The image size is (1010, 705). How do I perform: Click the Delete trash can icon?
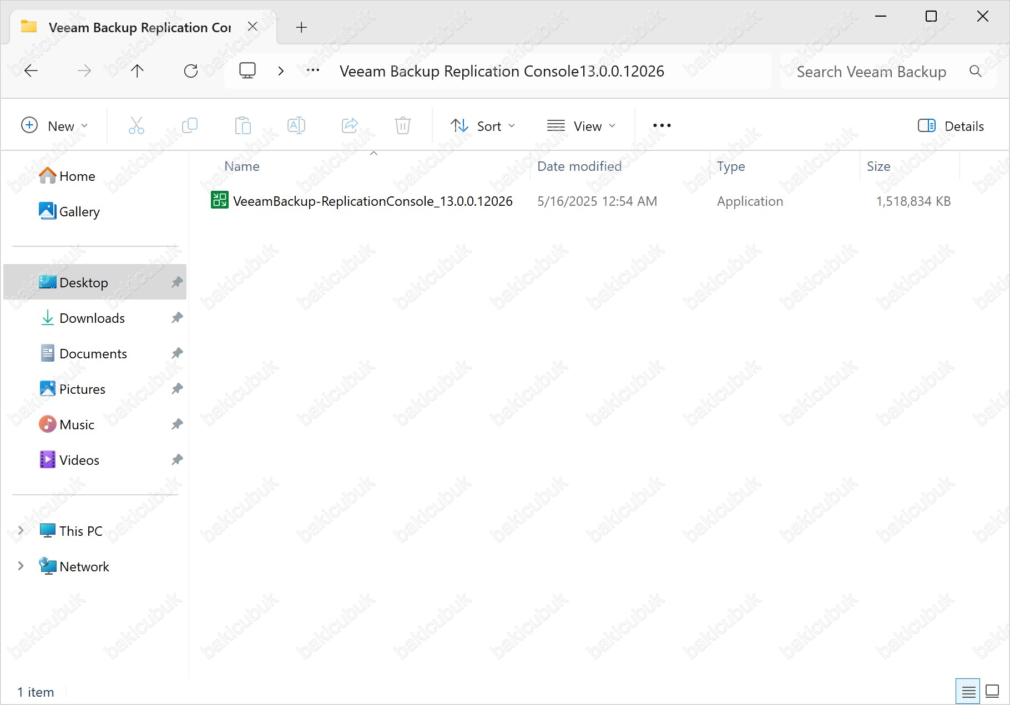pyautogui.click(x=403, y=126)
